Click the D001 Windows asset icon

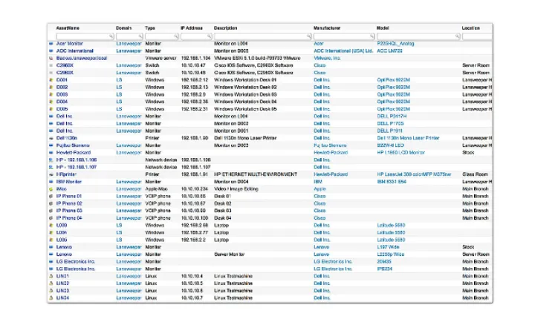(x=50, y=80)
